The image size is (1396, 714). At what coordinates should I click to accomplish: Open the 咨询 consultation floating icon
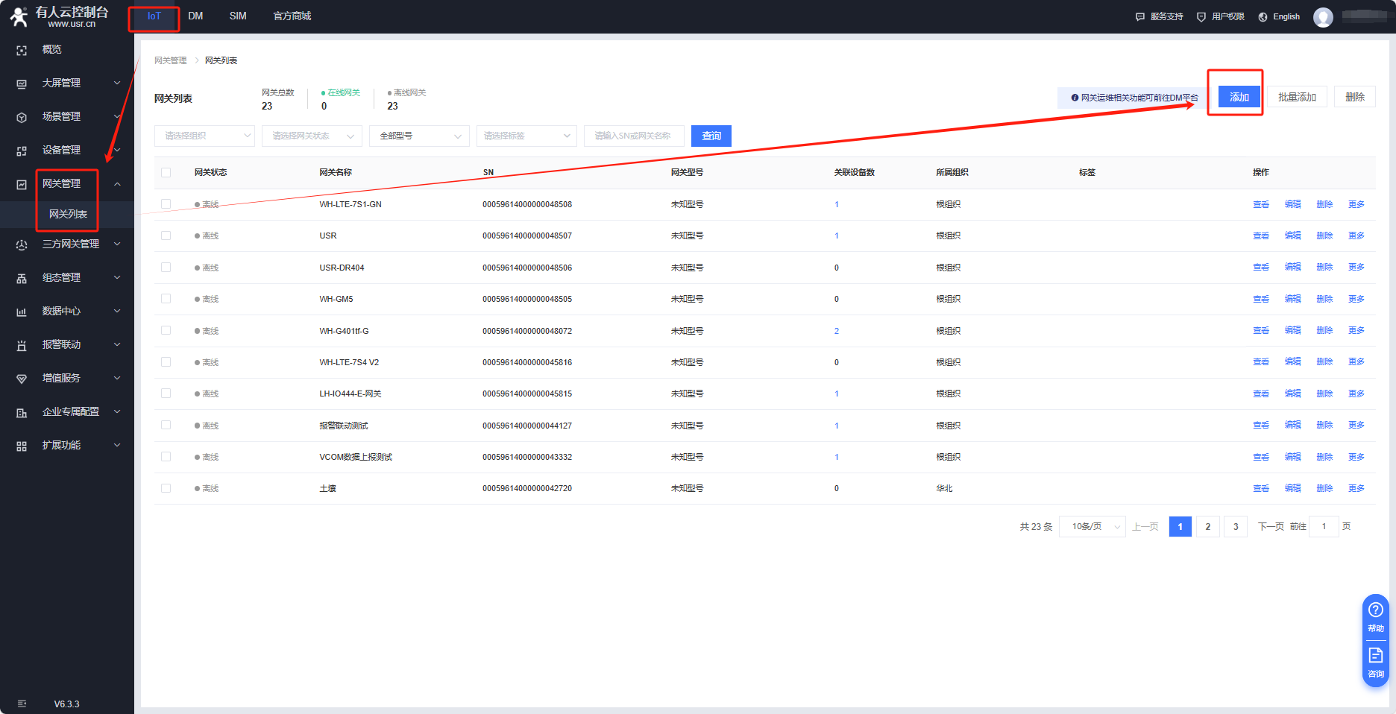click(1376, 661)
